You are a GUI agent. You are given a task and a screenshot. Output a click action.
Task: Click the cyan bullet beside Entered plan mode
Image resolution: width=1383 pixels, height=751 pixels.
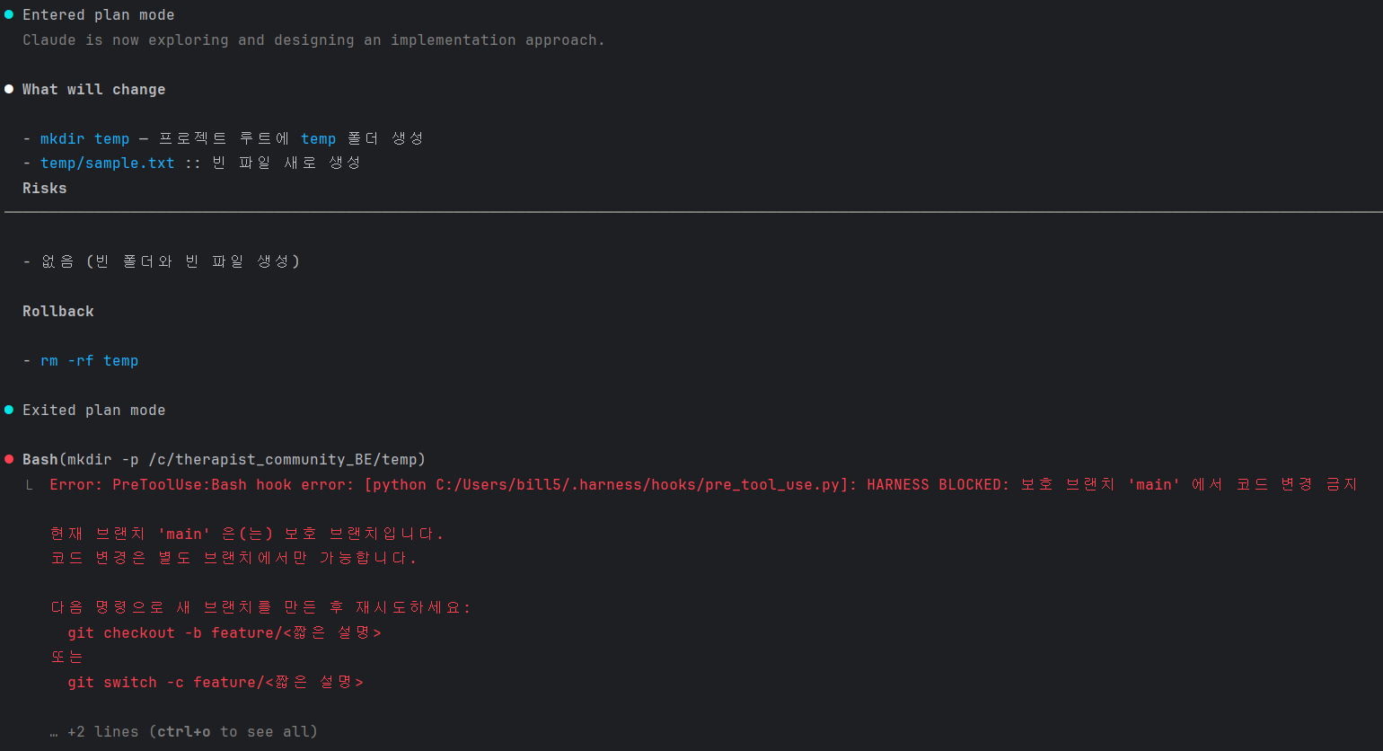click(9, 14)
